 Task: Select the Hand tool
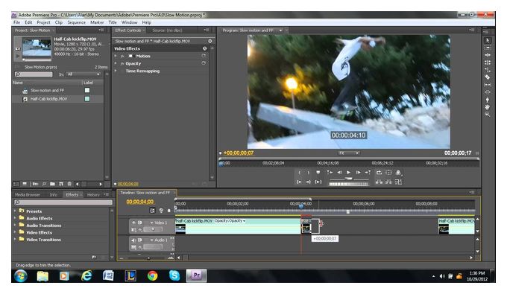click(x=488, y=107)
